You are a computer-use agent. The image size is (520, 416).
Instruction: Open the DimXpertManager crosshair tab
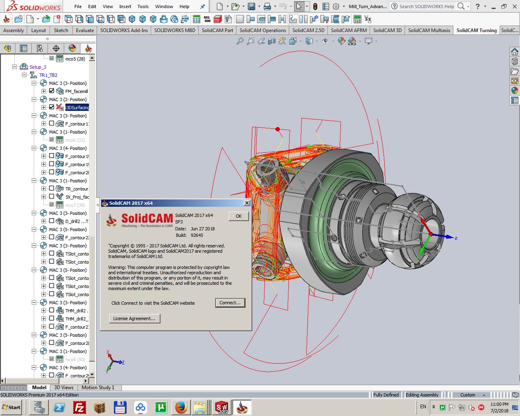(56, 48)
